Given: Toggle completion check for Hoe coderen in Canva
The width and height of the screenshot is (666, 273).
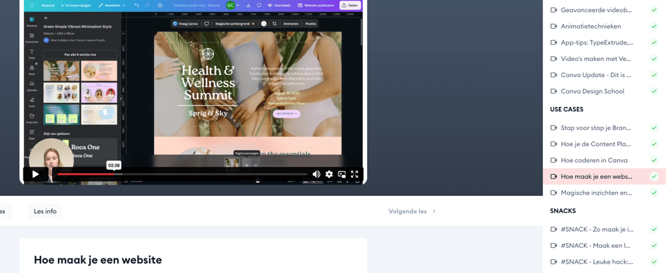Looking at the screenshot, I should (x=654, y=160).
